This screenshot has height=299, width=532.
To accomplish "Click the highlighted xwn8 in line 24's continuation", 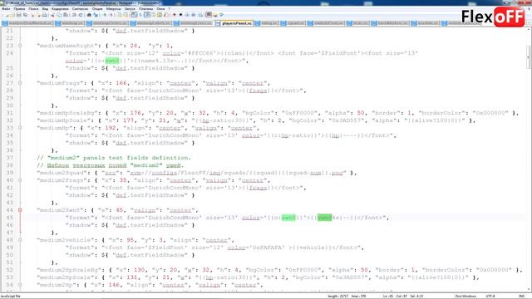I will 112,61.
